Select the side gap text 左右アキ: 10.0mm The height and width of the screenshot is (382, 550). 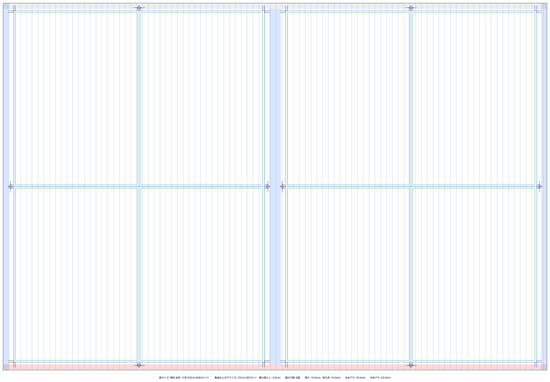coord(355,377)
